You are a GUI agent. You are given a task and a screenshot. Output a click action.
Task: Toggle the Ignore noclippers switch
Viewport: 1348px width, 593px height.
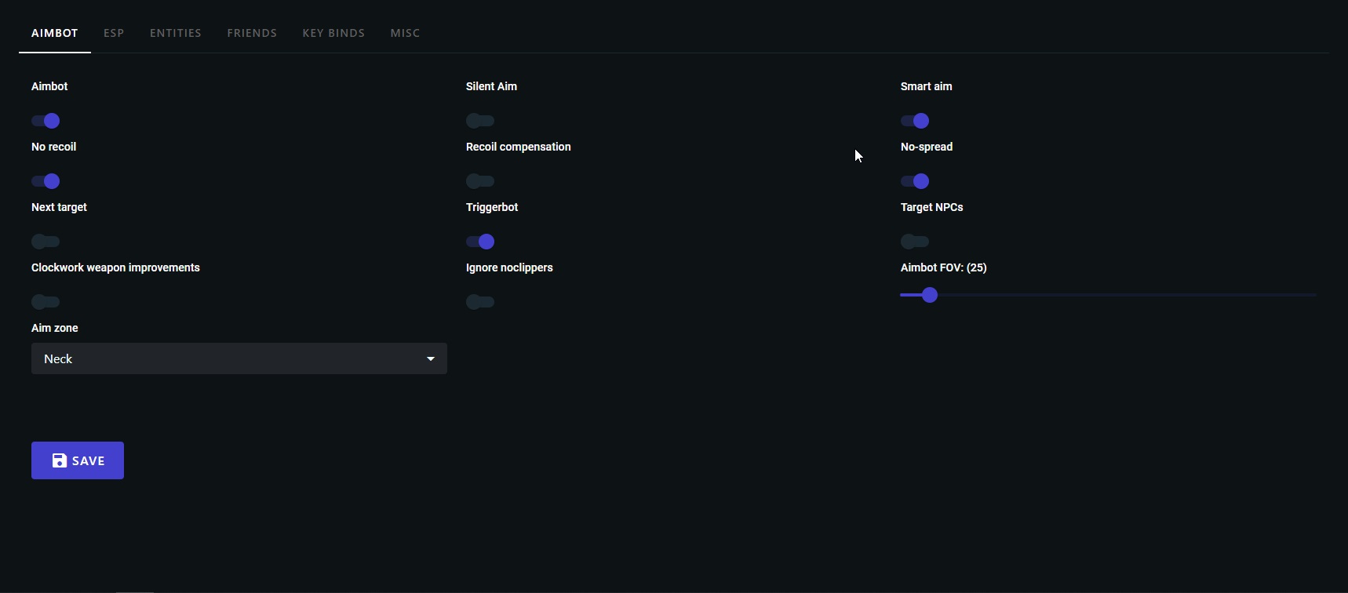click(x=480, y=302)
